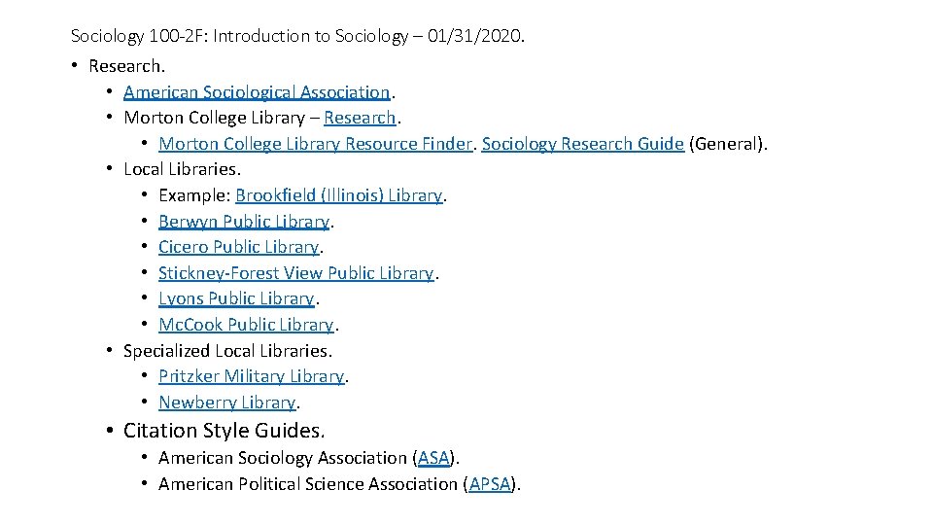Click the top-level Research bullet text
This screenshot has height=525, width=933.
point(127,66)
